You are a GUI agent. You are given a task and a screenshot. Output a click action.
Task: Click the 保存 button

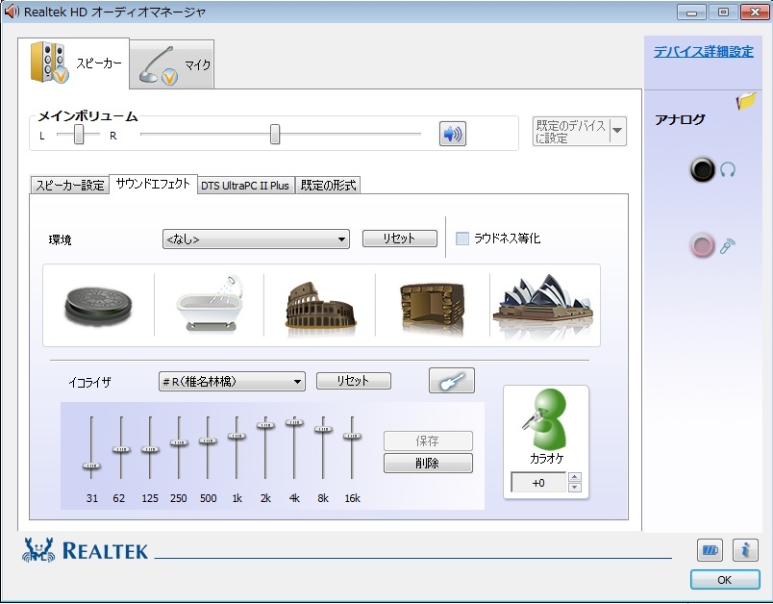click(428, 440)
